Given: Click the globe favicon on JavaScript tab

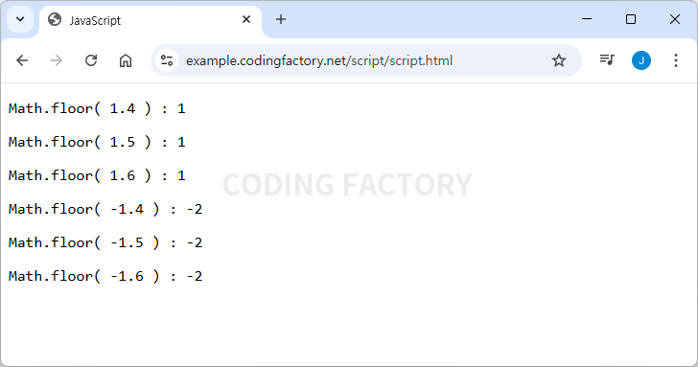Looking at the screenshot, I should pyautogui.click(x=55, y=19).
